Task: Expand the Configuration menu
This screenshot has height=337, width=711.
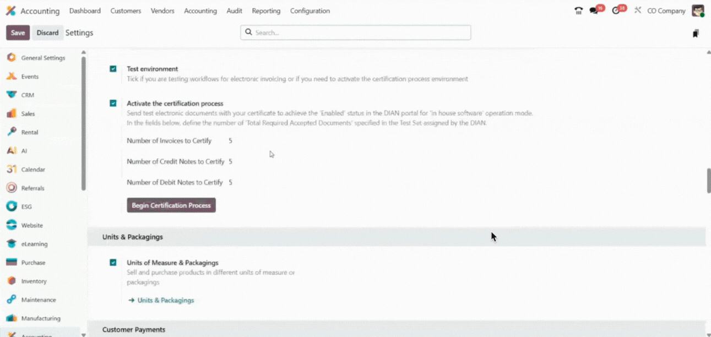Action: coord(310,11)
